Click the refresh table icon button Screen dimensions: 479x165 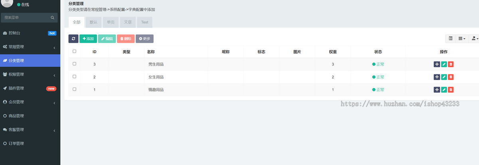coord(73,39)
